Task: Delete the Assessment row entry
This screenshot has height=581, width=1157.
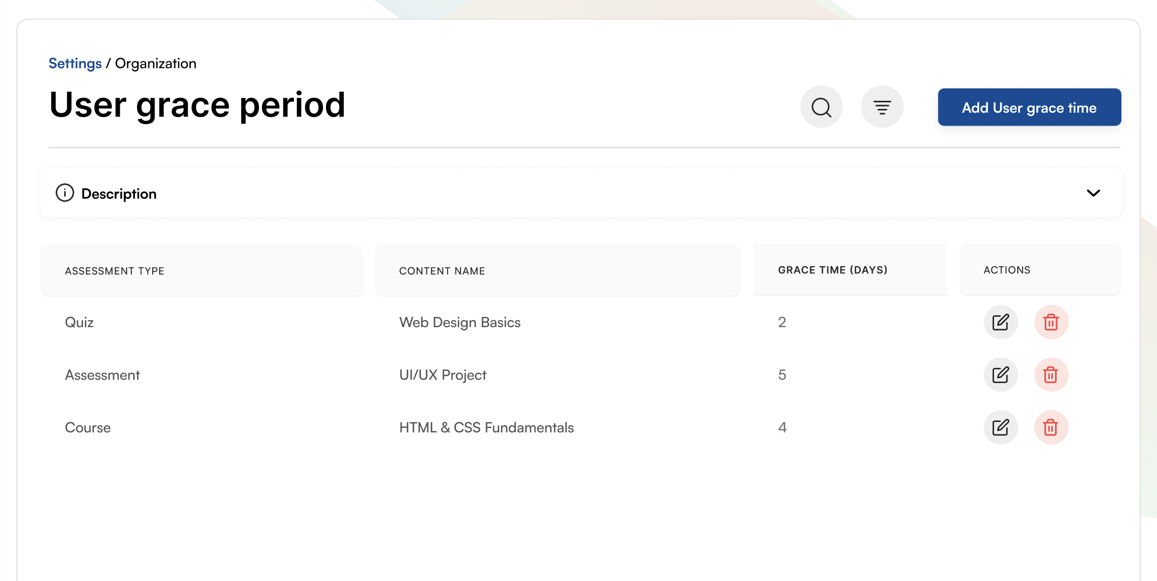Action: click(x=1051, y=375)
